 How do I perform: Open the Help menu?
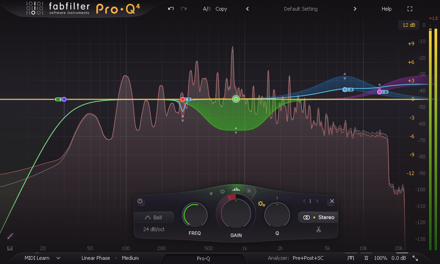pos(386,9)
